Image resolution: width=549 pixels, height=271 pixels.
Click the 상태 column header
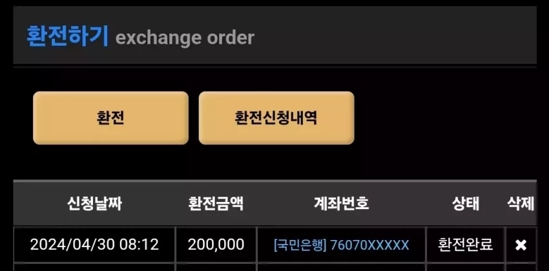tap(465, 203)
